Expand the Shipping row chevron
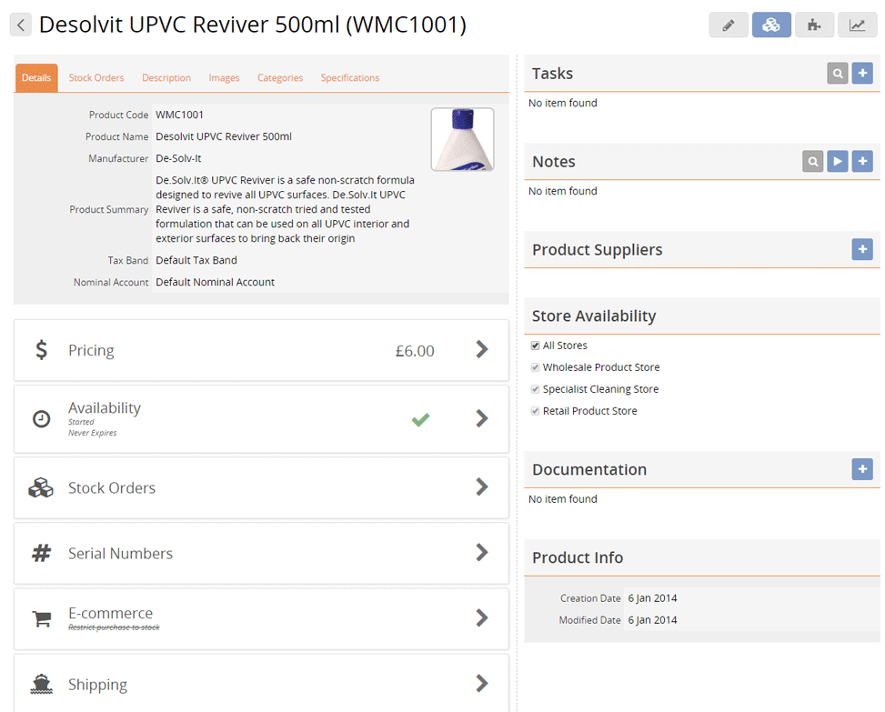 (481, 684)
